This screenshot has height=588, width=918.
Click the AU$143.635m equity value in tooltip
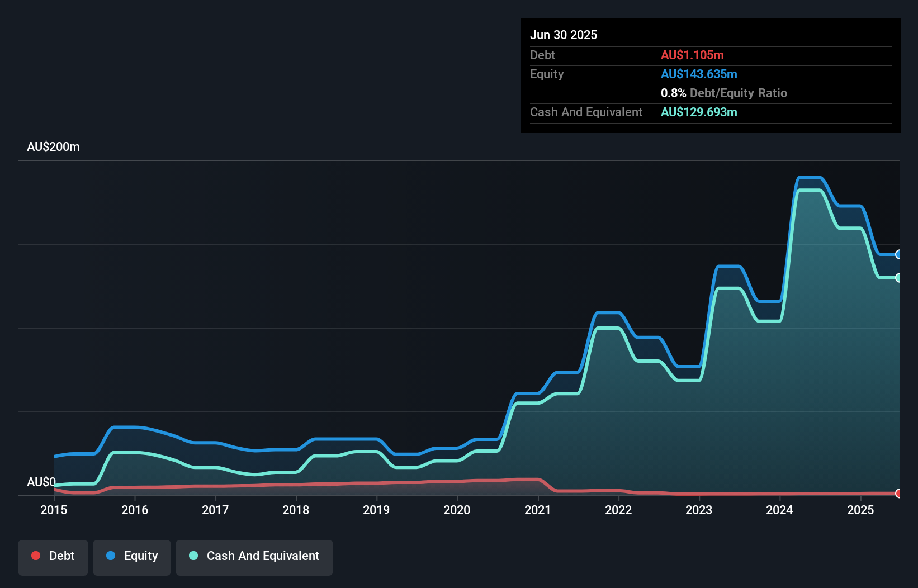[699, 74]
